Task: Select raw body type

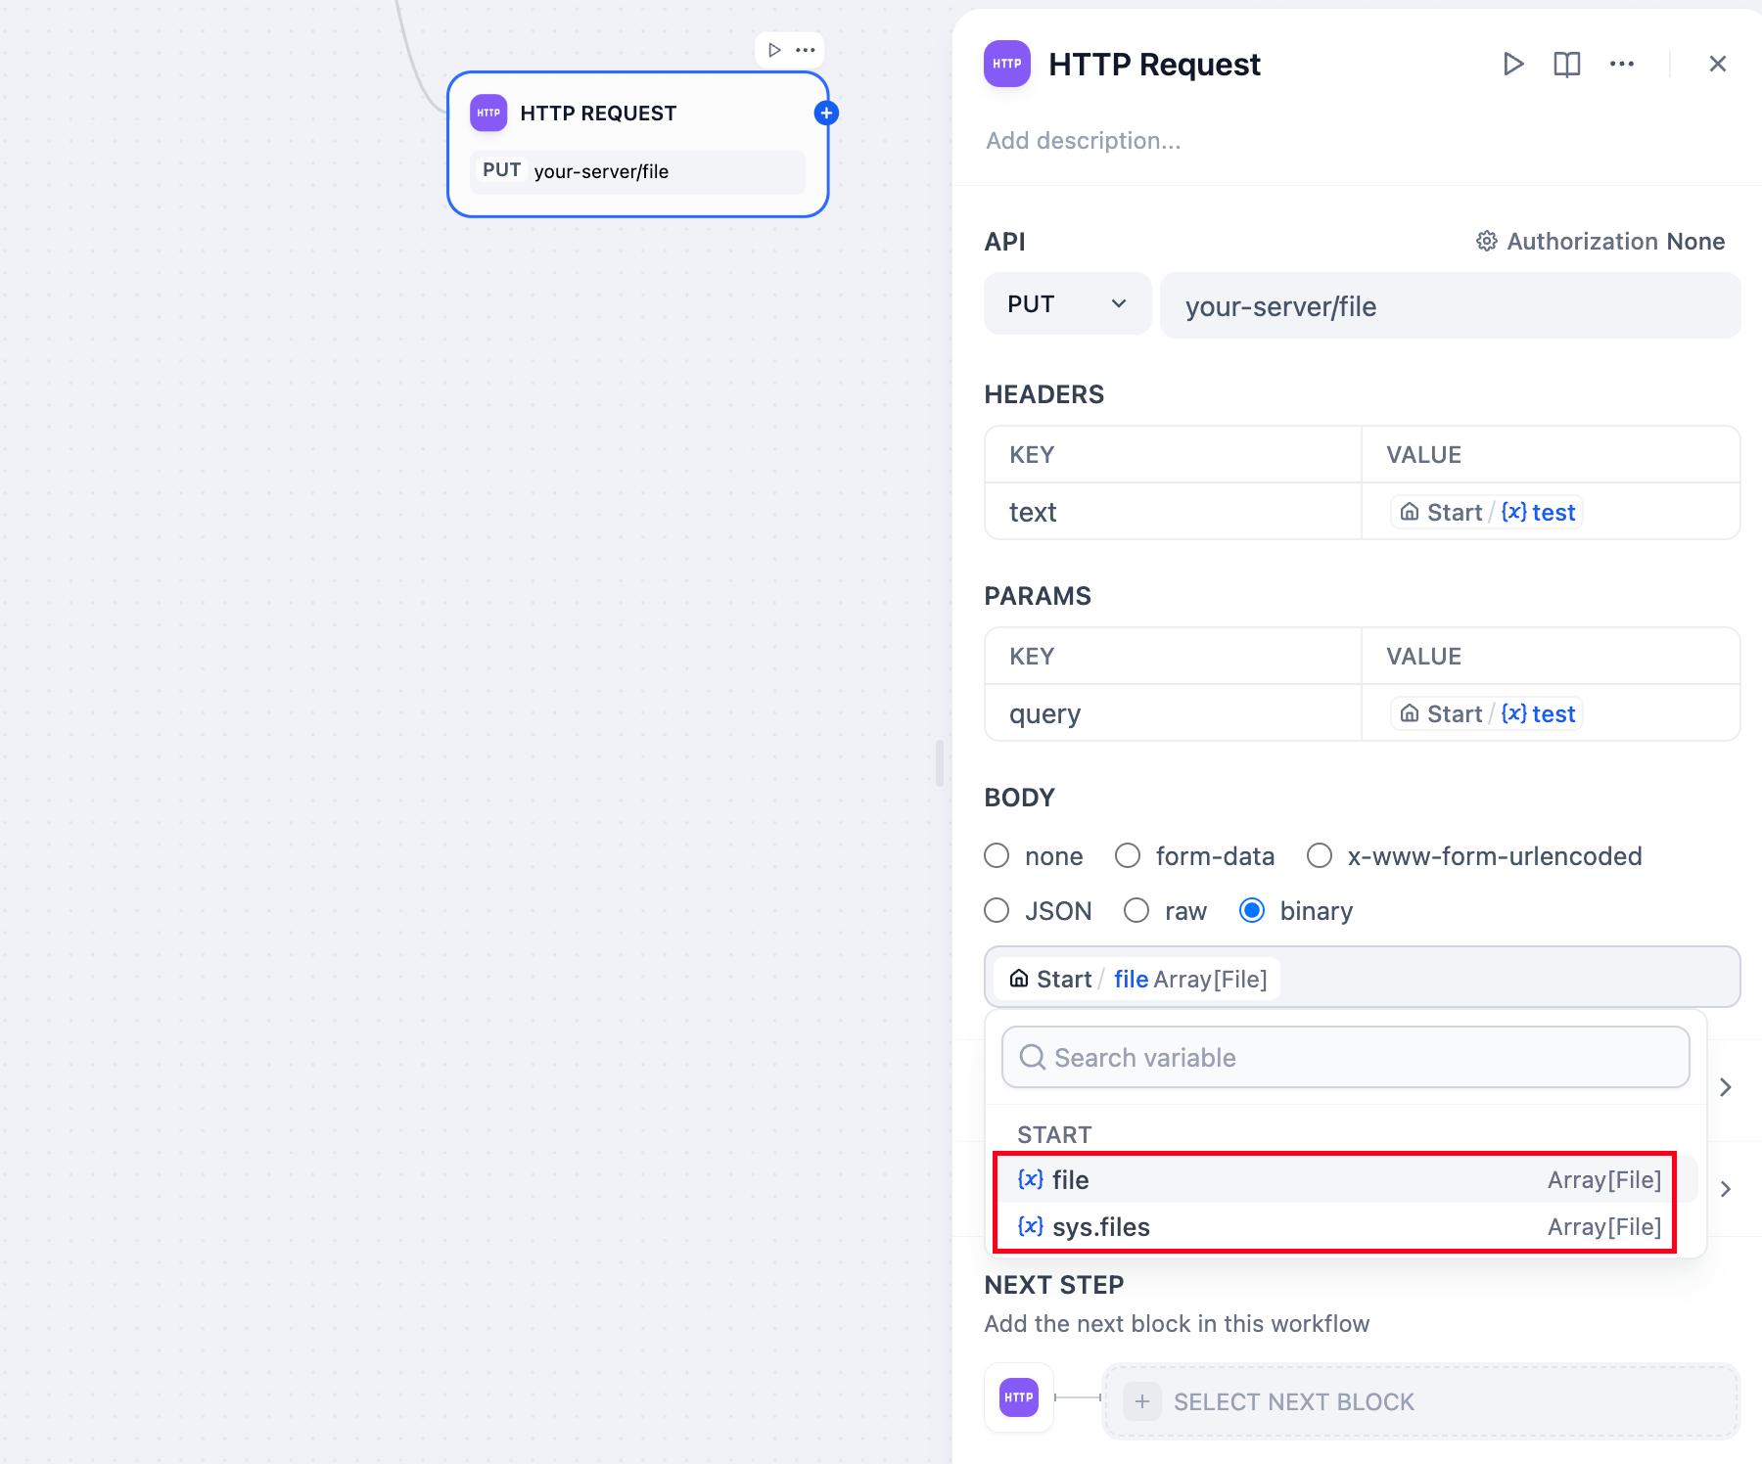Action: point(1136,911)
